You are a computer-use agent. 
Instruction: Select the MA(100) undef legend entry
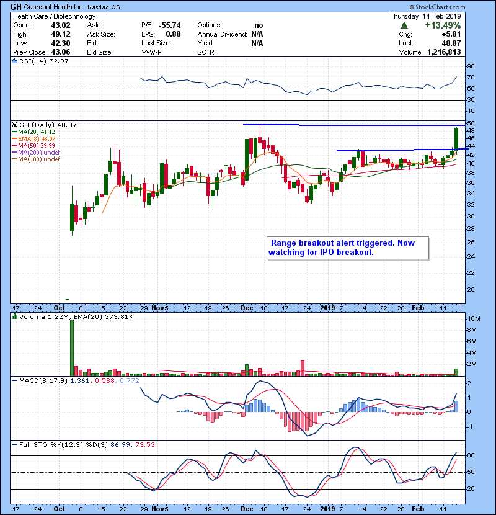36,159
